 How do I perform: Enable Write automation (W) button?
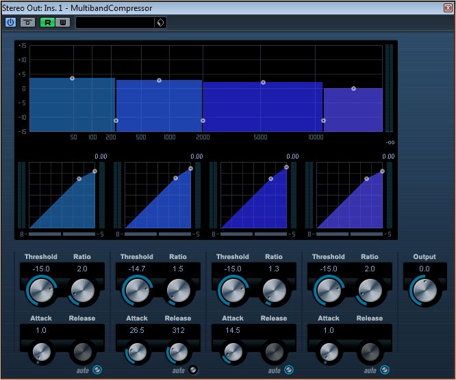[x=62, y=23]
